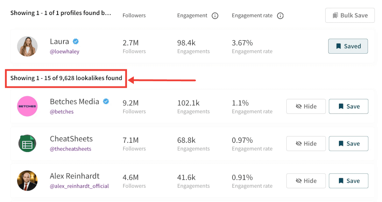Hide the CheatSheets profile
Screen dimensions: 382x202
click(306, 144)
